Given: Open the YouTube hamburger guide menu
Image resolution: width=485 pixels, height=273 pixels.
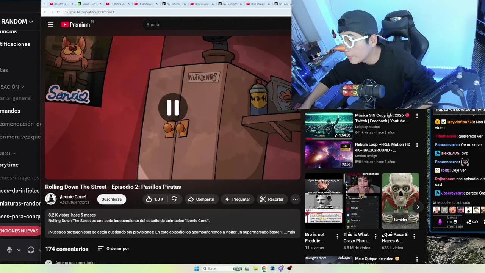Looking at the screenshot, I should click(51, 25).
